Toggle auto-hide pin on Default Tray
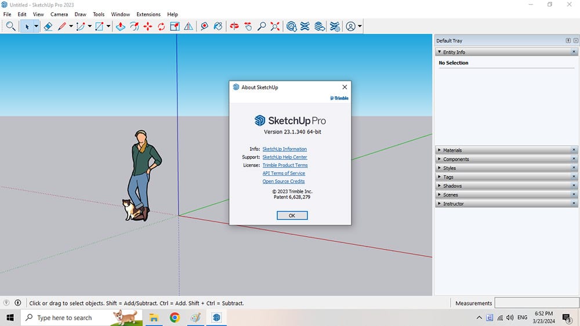580x326 pixels. (x=568, y=41)
